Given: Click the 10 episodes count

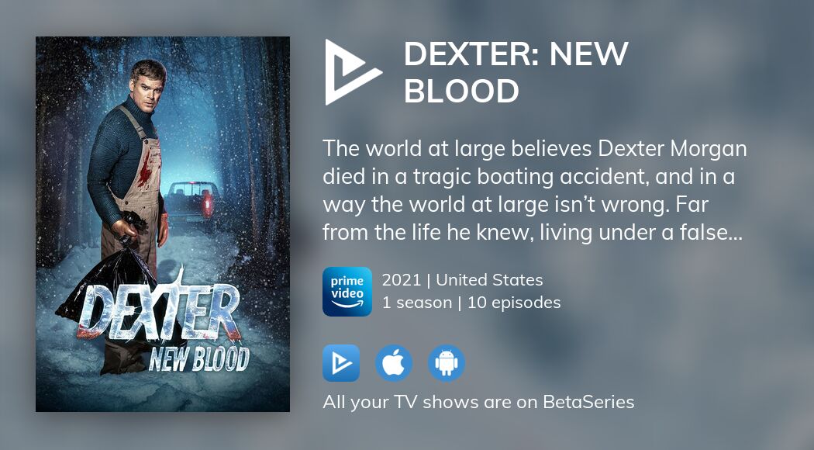Looking at the screenshot, I should click(x=514, y=303).
